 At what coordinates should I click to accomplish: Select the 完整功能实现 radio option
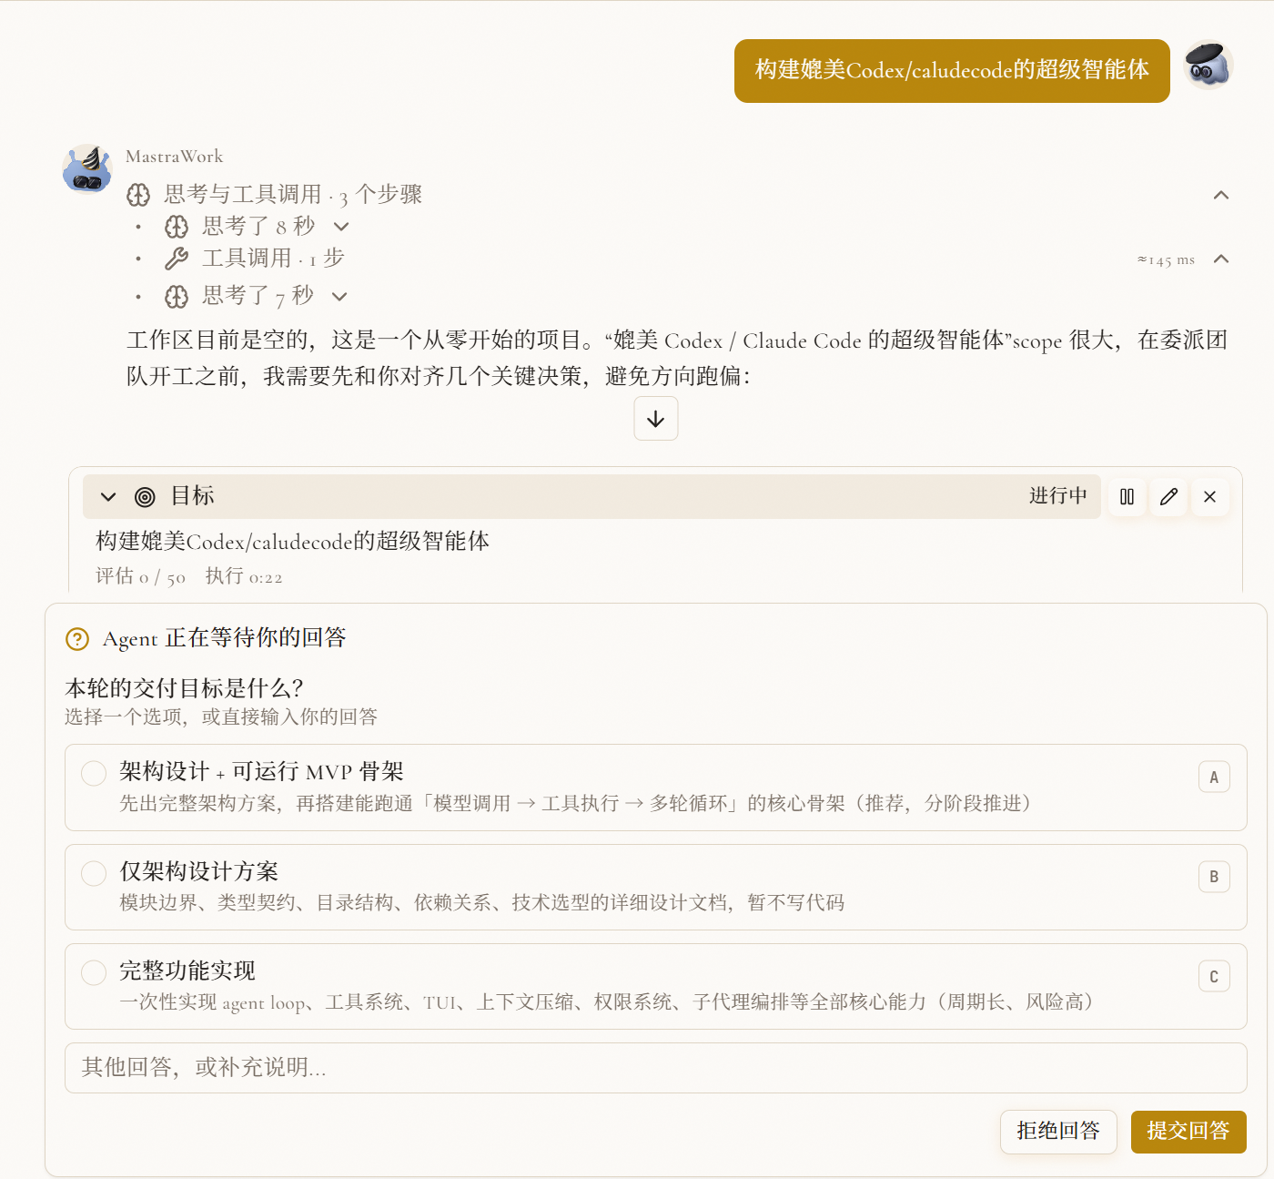(94, 972)
